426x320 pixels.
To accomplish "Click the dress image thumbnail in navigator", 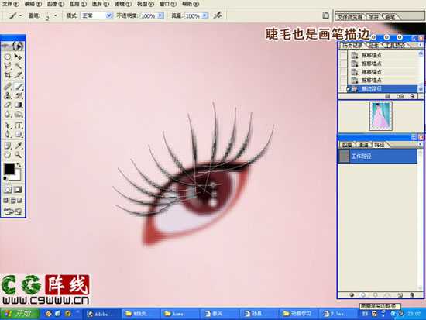I will tap(380, 116).
